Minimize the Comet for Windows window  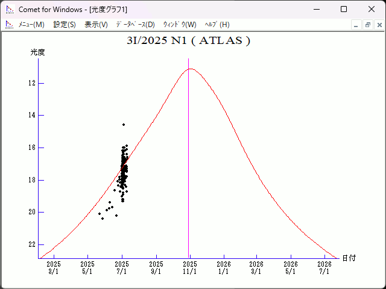pyautogui.click(x=317, y=10)
